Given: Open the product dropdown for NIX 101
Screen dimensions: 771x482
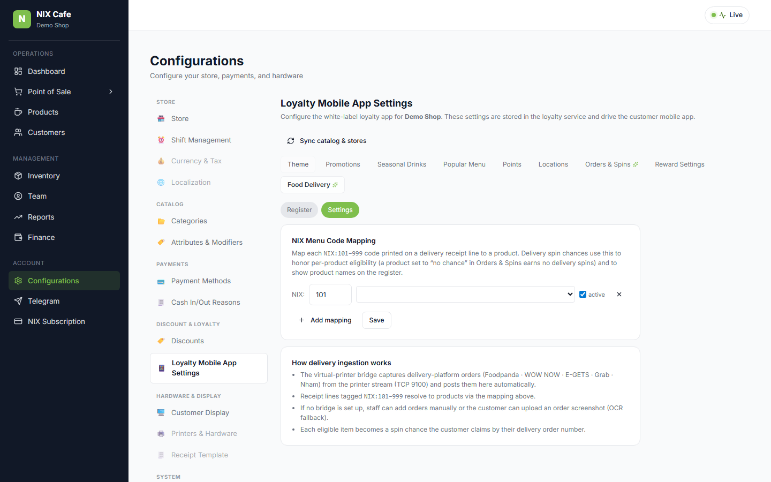Looking at the screenshot, I should point(465,295).
